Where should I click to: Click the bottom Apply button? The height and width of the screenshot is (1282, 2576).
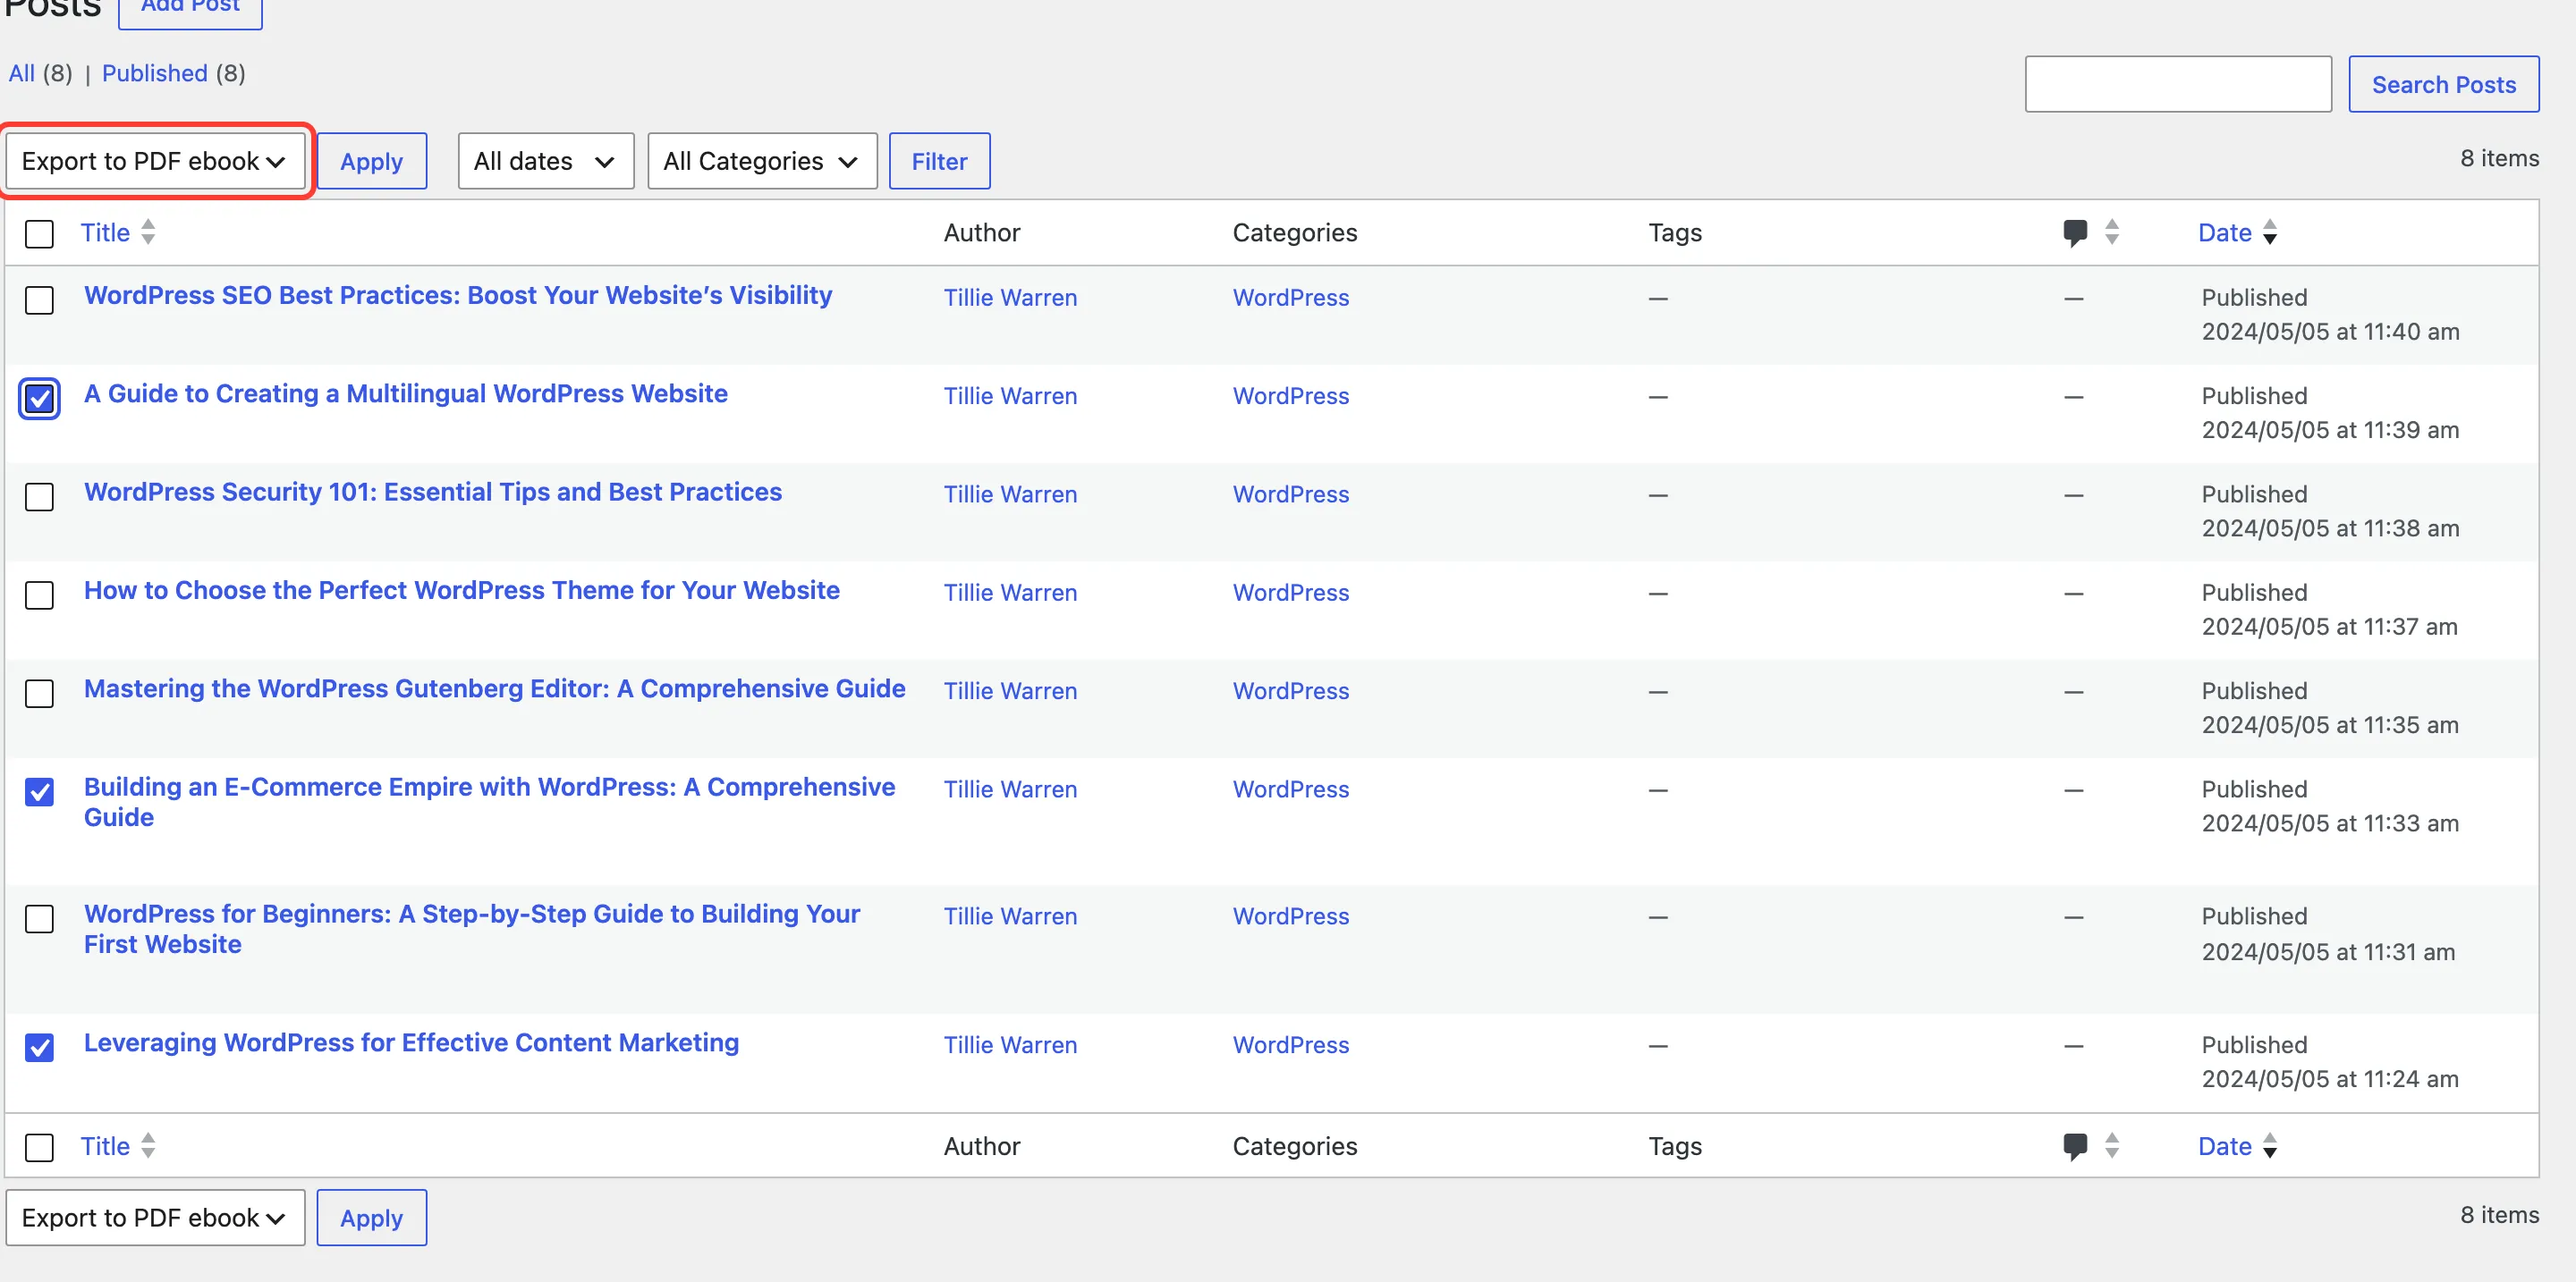[372, 1217]
